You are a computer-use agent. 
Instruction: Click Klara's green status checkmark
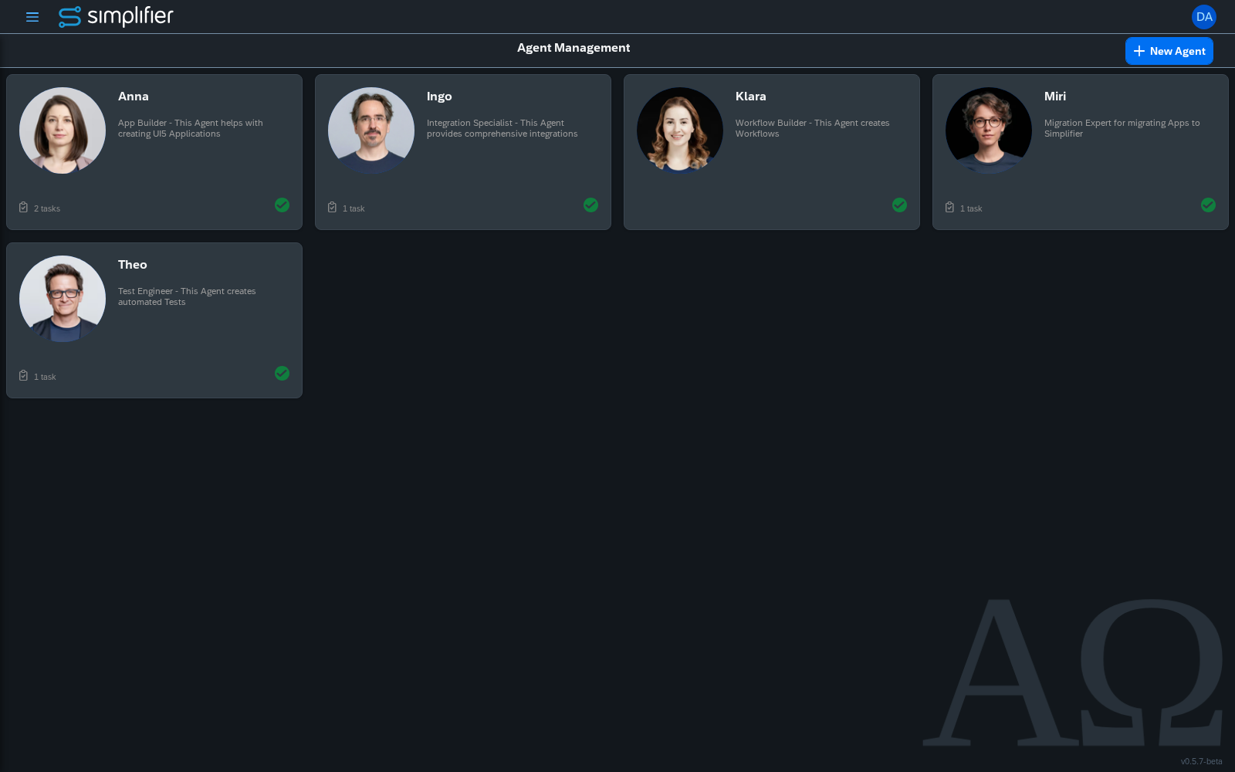coord(900,205)
